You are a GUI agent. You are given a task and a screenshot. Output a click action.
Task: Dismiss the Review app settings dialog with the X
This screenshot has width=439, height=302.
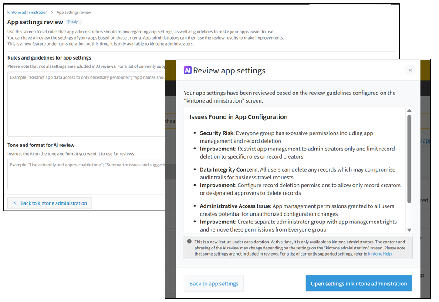click(x=410, y=70)
